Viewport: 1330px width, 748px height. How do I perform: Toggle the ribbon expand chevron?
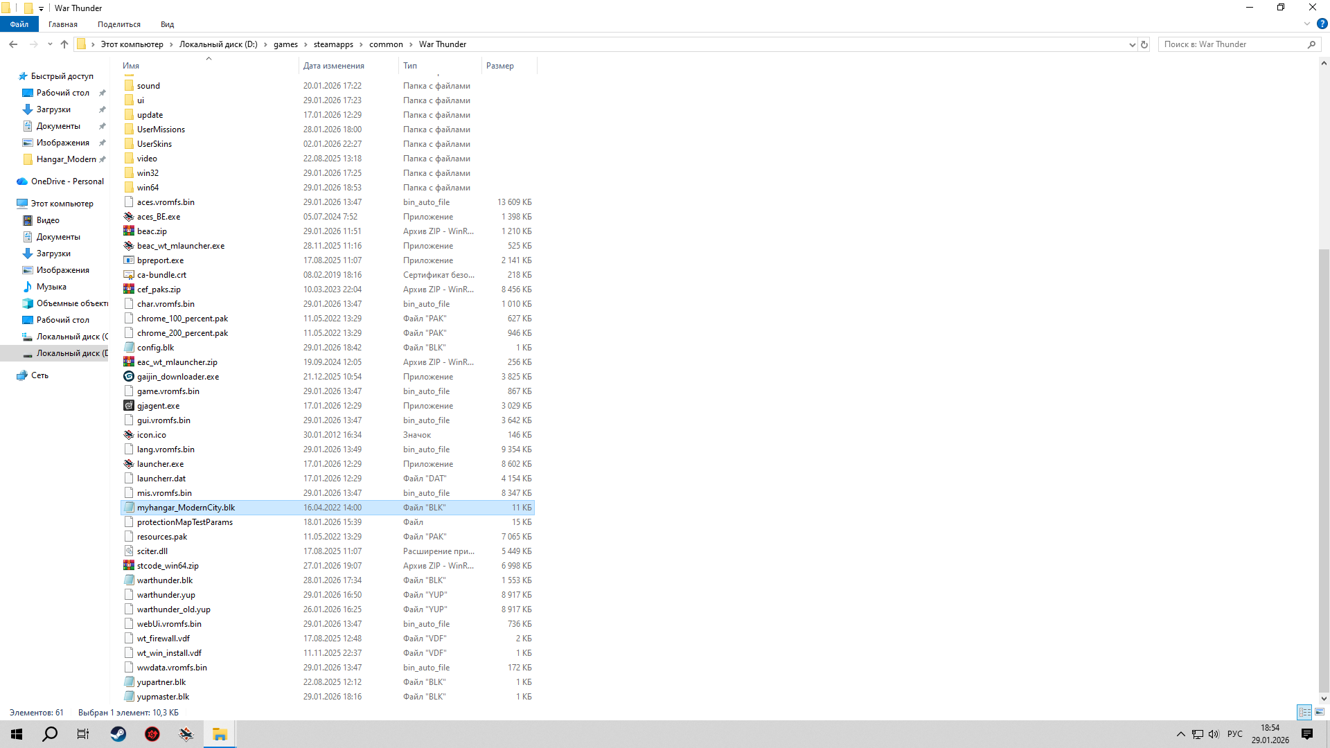click(x=1307, y=24)
